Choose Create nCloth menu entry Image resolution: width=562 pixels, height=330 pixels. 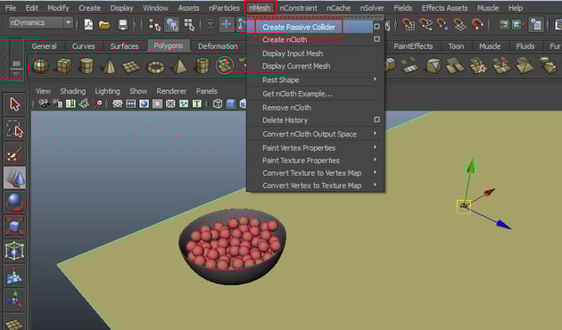pos(285,40)
